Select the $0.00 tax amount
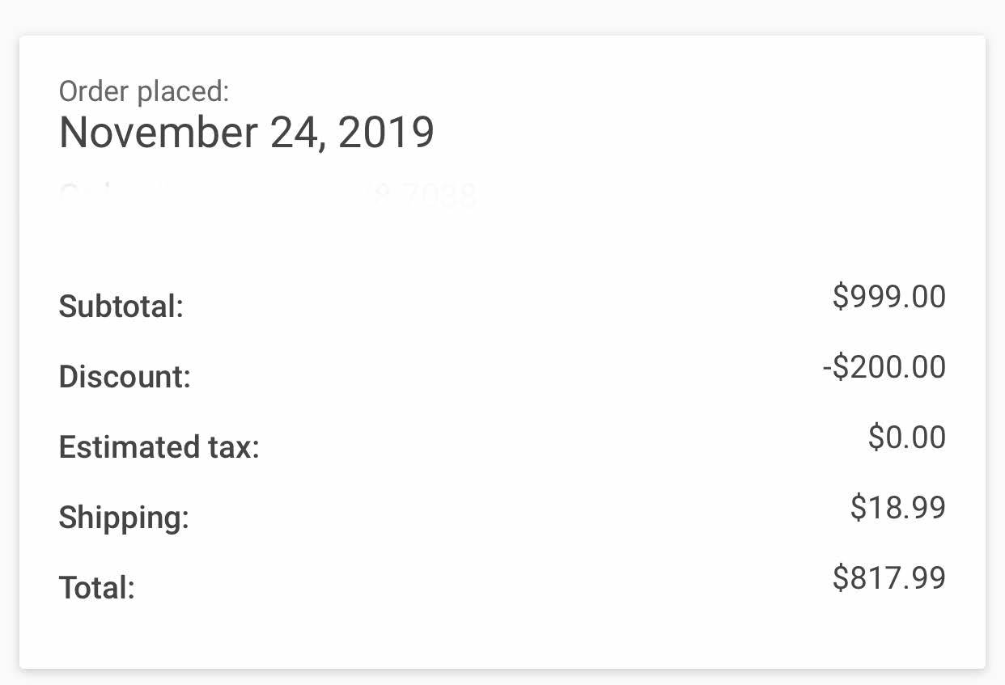 [x=906, y=438]
